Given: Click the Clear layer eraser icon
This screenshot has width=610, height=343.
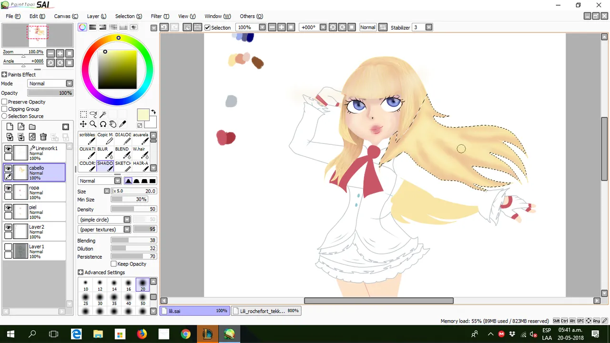Looking at the screenshot, I should click(32, 137).
